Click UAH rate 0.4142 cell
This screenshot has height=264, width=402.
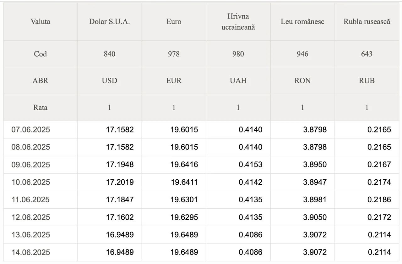point(238,182)
